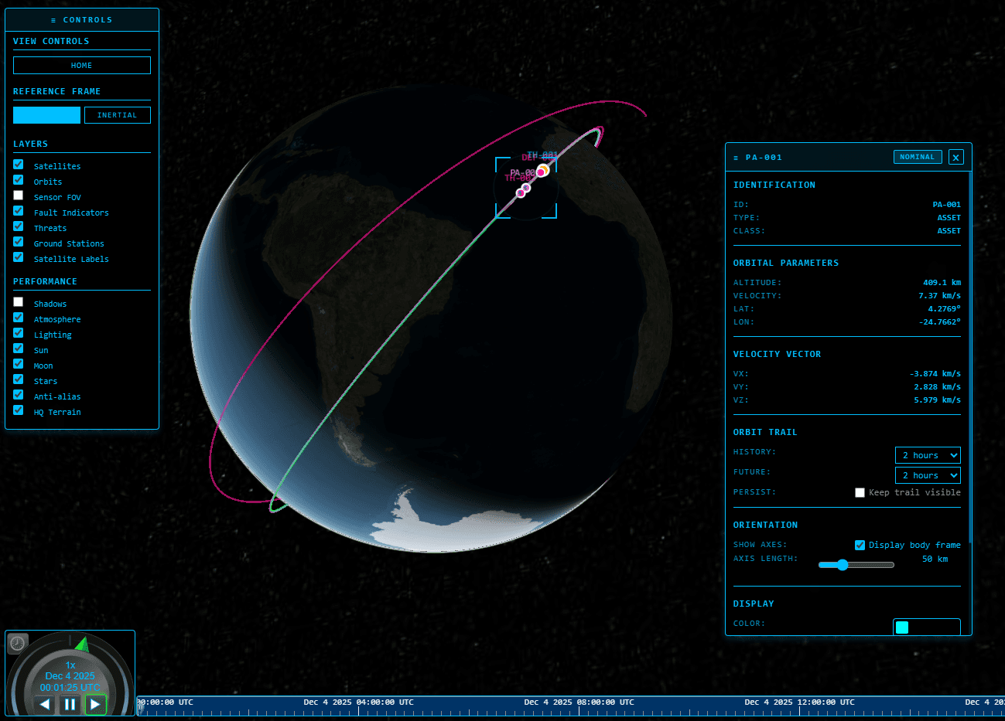Switch to the INERTIAL reference frame
This screenshot has height=721, width=1005.
(x=117, y=114)
